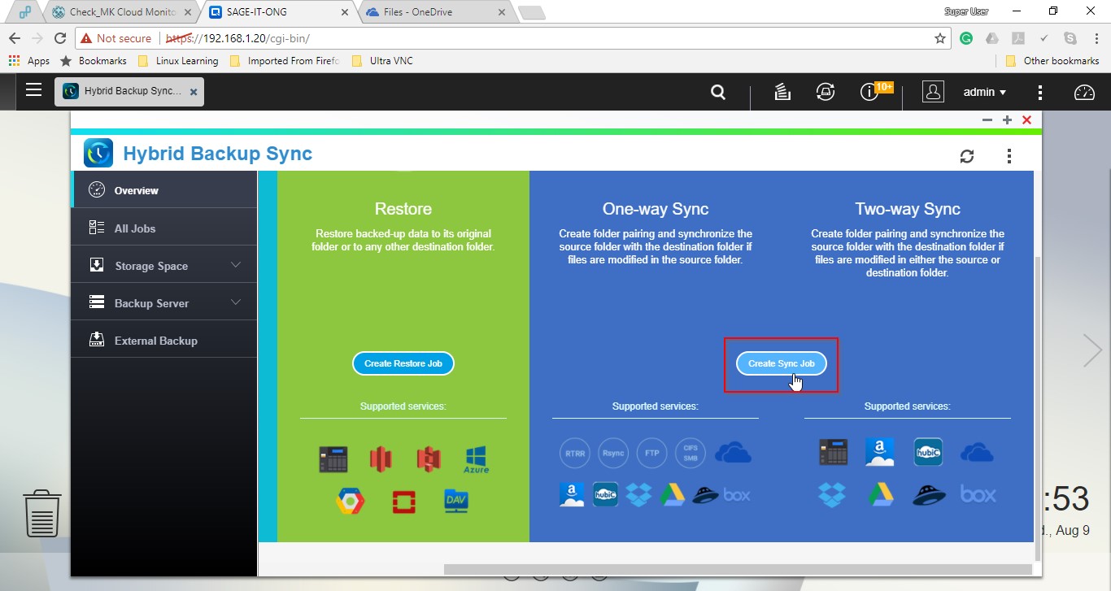Select All Jobs in the sidebar
Screen dimensions: 1111x591
(x=135, y=228)
